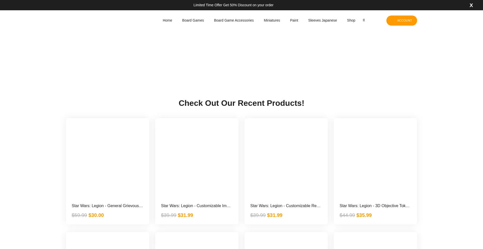Select Home in the navigation menu

[167, 20]
